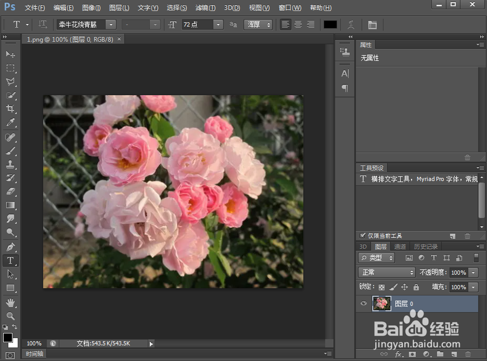Open opacity slider dropdown
Viewport: 487px width, 361px height.
[x=473, y=273]
